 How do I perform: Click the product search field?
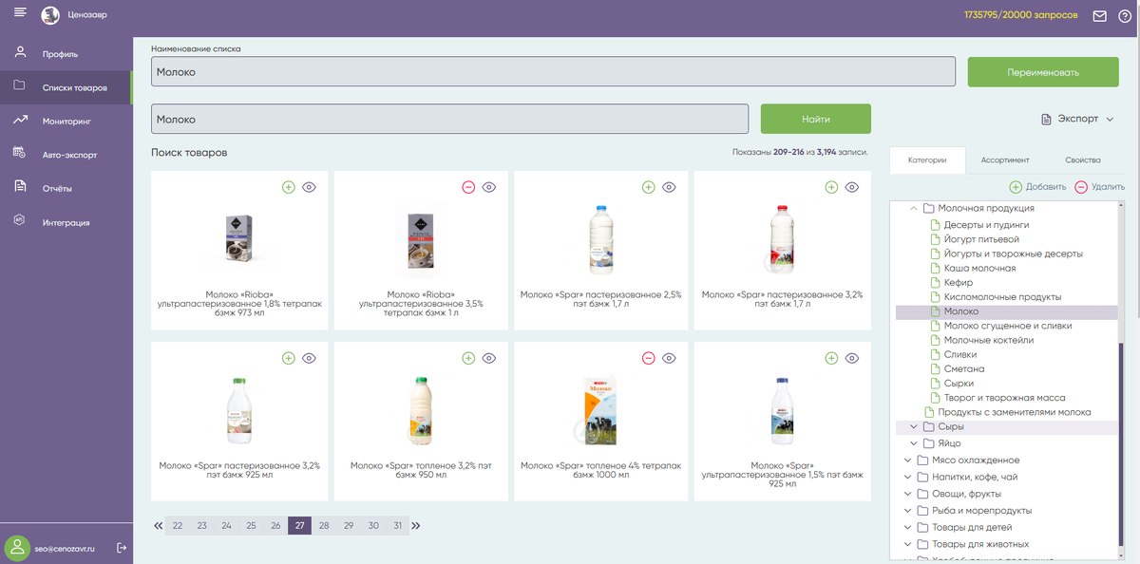450,120
